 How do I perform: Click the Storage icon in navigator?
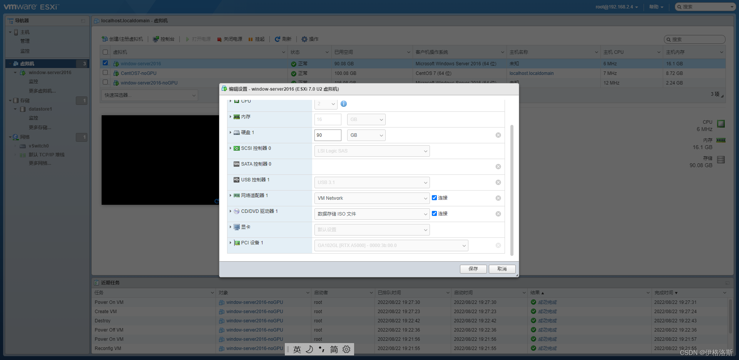click(x=16, y=101)
